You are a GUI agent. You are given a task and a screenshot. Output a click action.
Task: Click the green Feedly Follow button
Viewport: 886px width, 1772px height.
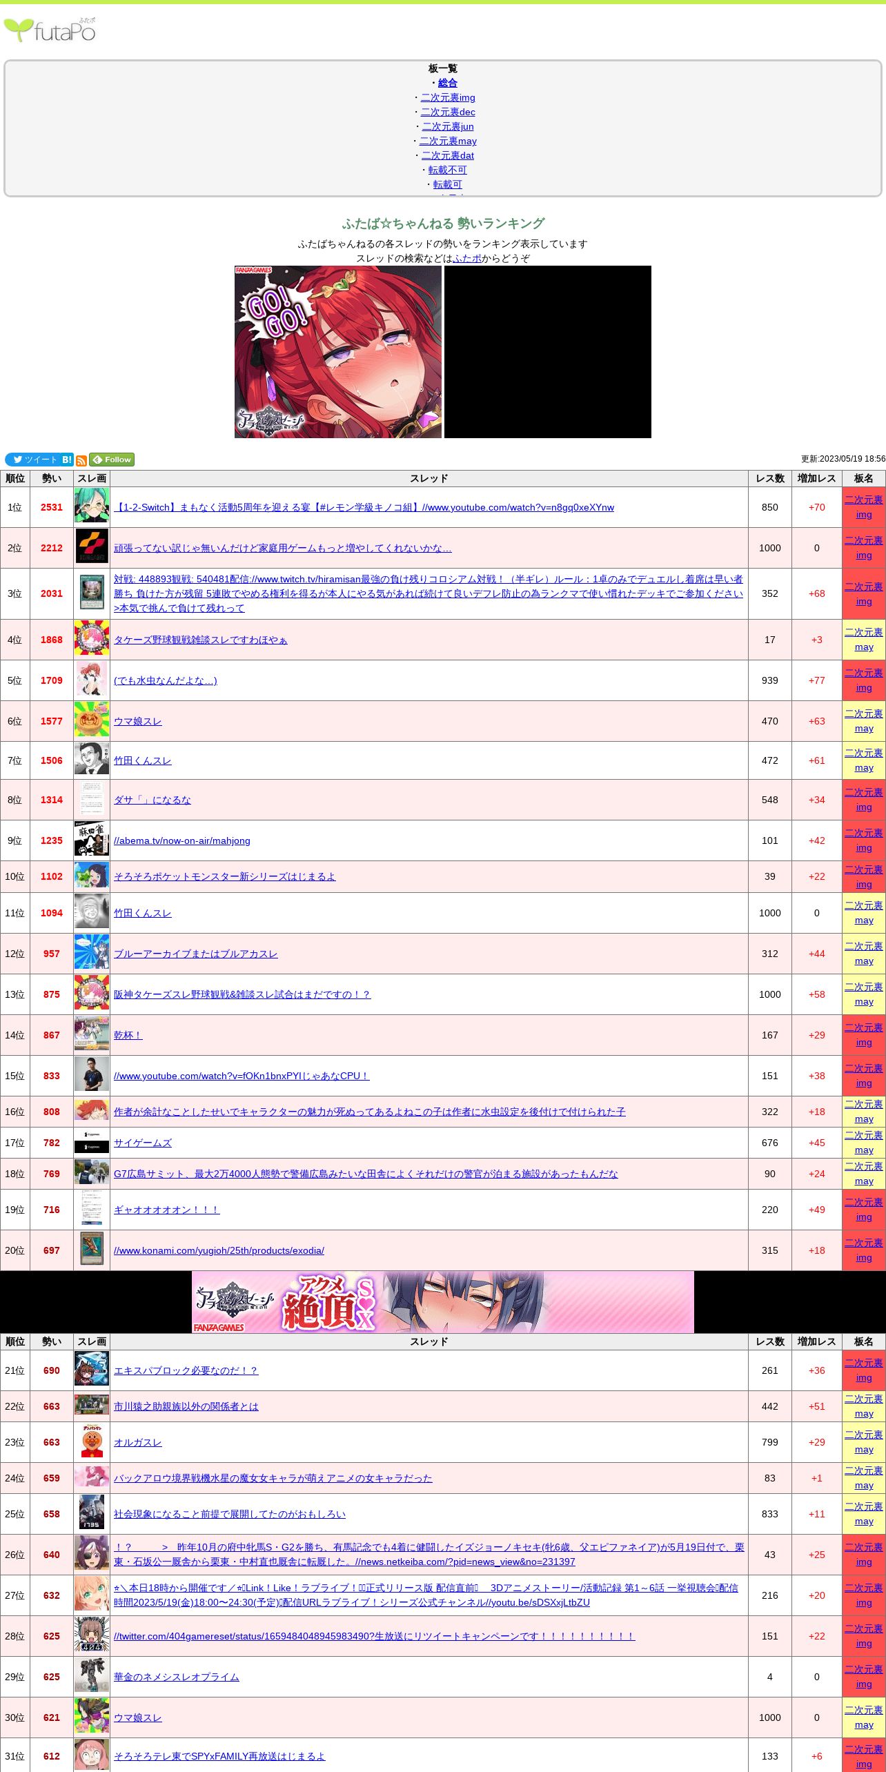point(112,460)
